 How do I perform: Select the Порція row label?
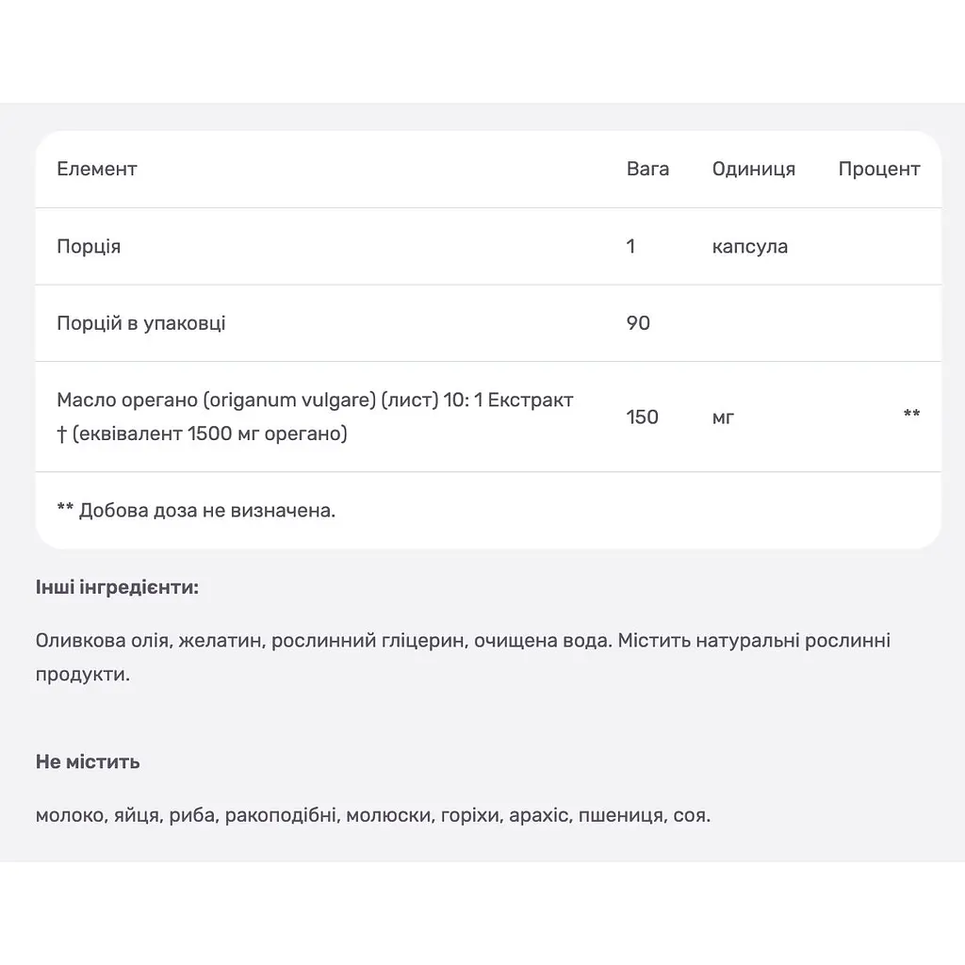point(89,246)
